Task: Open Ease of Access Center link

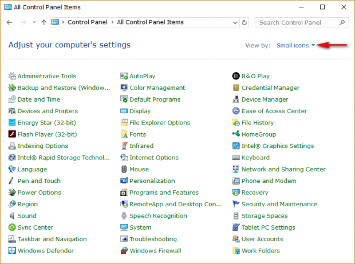Action: click(274, 111)
